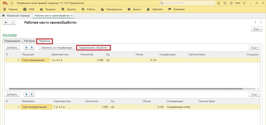Switch to the Планирование tab
Image resolution: width=266 pixels, height=125 pixels.
[x=12, y=41]
